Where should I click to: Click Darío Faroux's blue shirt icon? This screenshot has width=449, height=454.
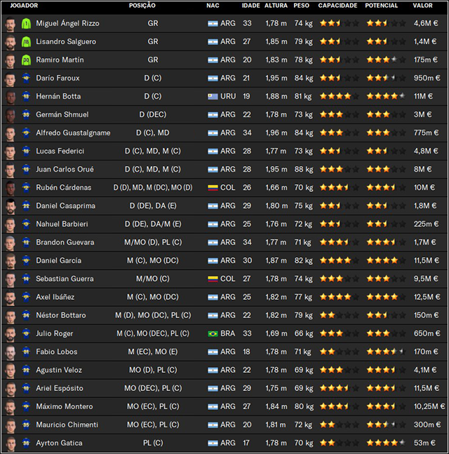(x=26, y=78)
